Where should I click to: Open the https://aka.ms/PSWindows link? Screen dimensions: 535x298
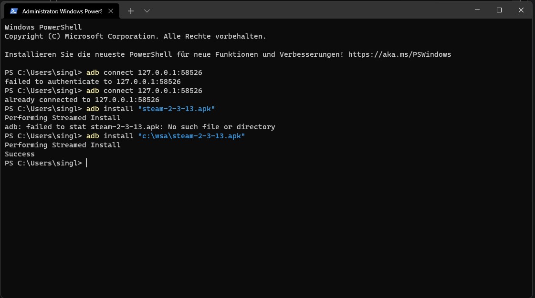(x=399, y=54)
